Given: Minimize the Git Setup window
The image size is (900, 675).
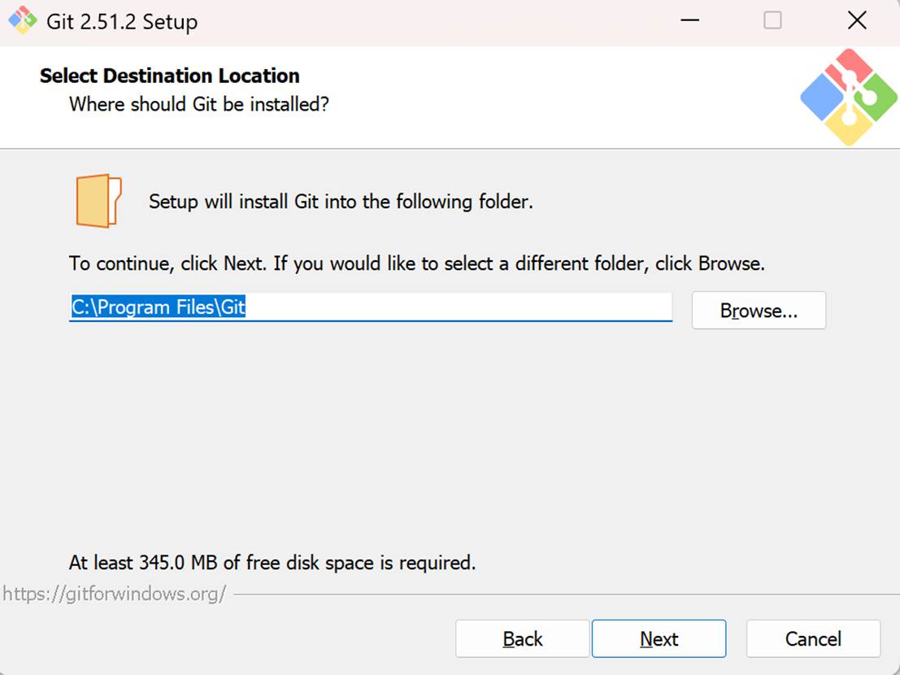Looking at the screenshot, I should coord(689,20).
